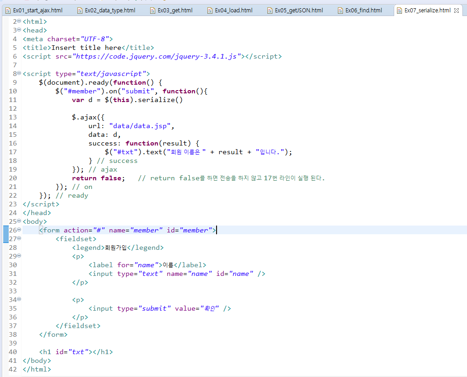Click the "// ready" comment on line 22
The image size is (467, 377).
point(72,195)
